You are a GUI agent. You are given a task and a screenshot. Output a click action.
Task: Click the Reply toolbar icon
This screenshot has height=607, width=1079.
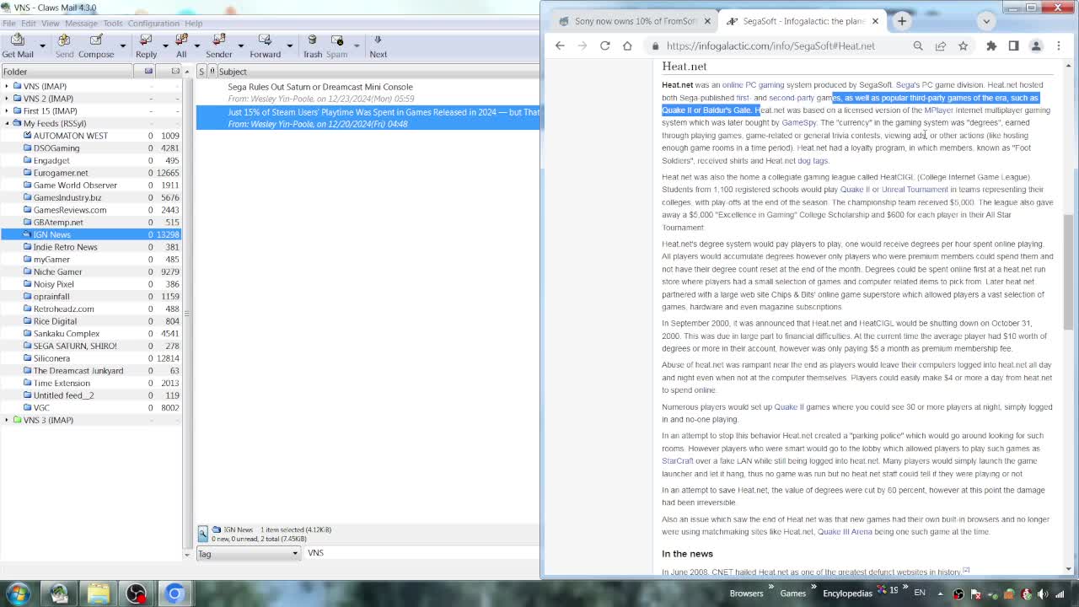coord(146,46)
